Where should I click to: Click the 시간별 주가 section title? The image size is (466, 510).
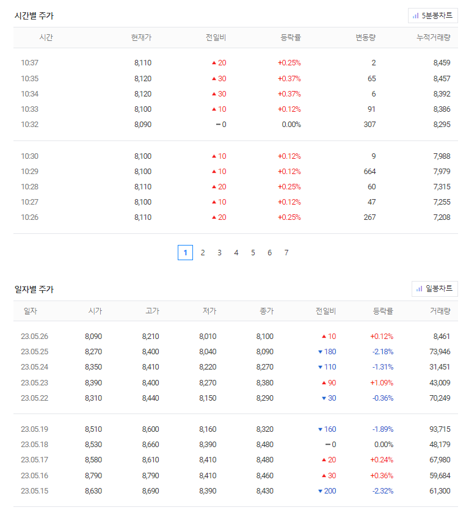tap(35, 16)
